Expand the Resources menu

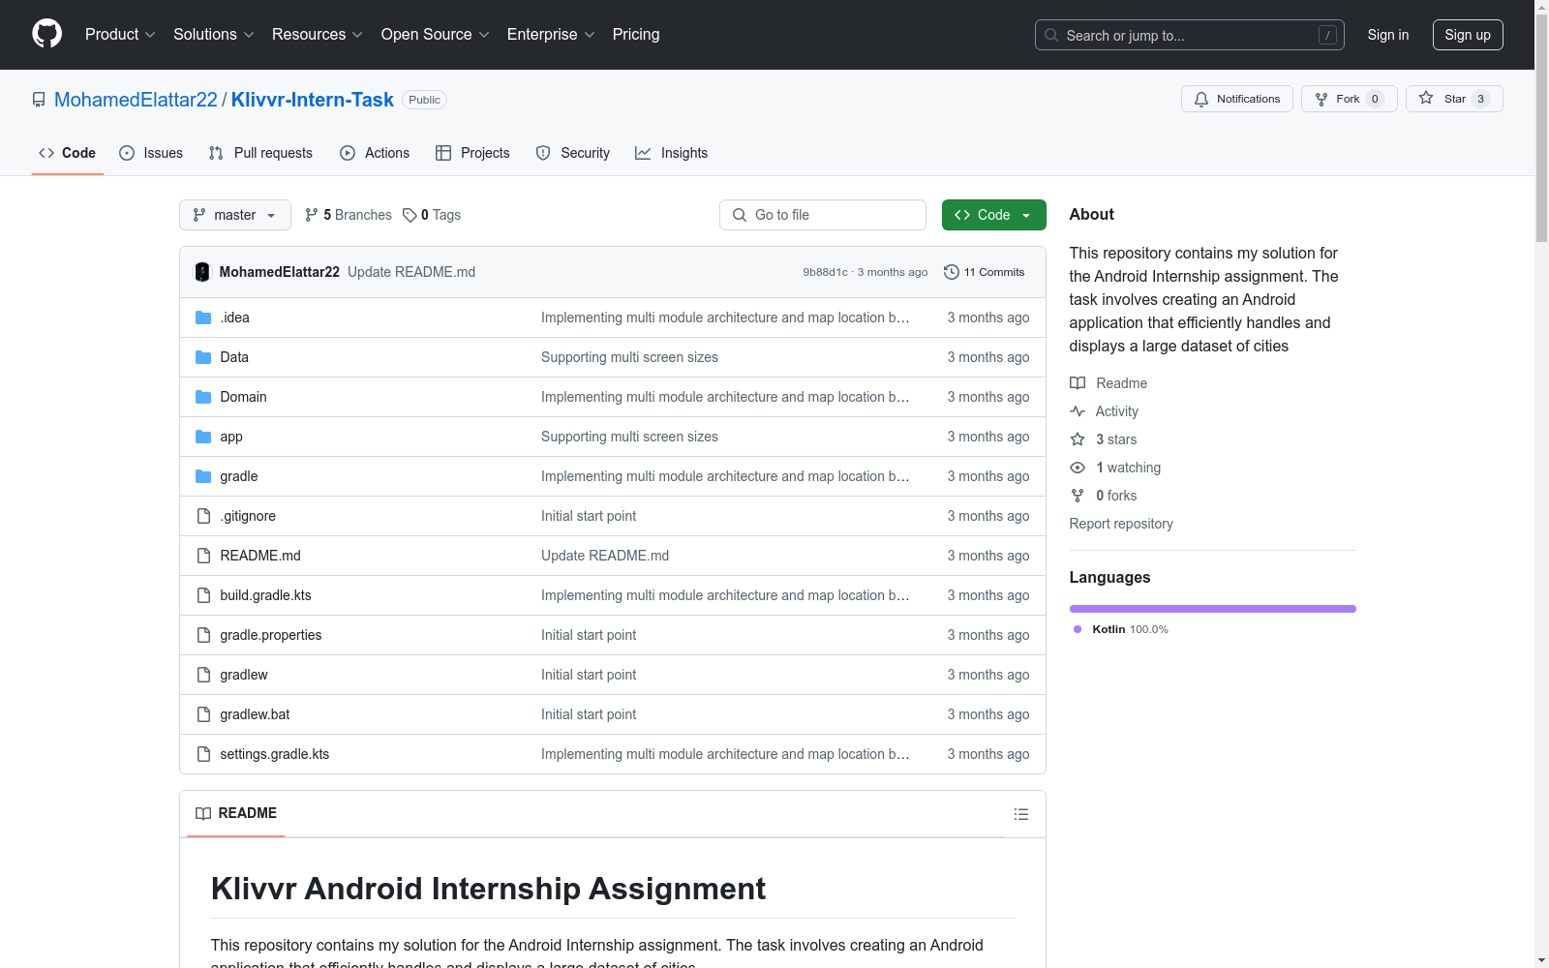(318, 35)
